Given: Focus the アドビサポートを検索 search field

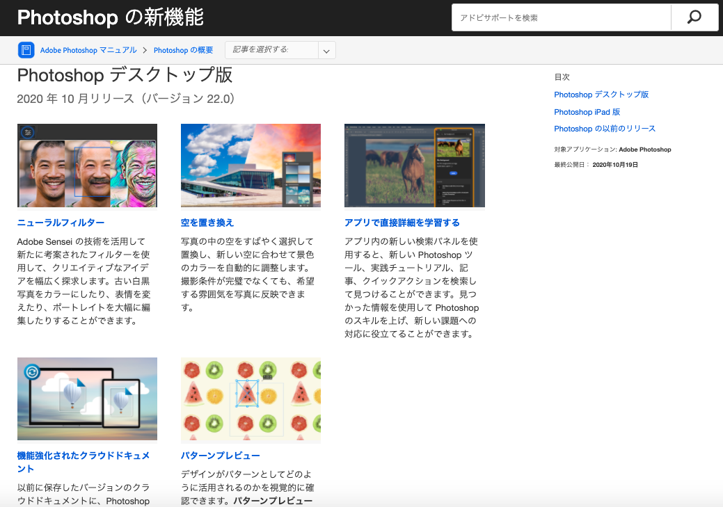Looking at the screenshot, I should pos(561,17).
